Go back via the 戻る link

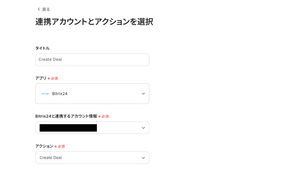click(46, 9)
